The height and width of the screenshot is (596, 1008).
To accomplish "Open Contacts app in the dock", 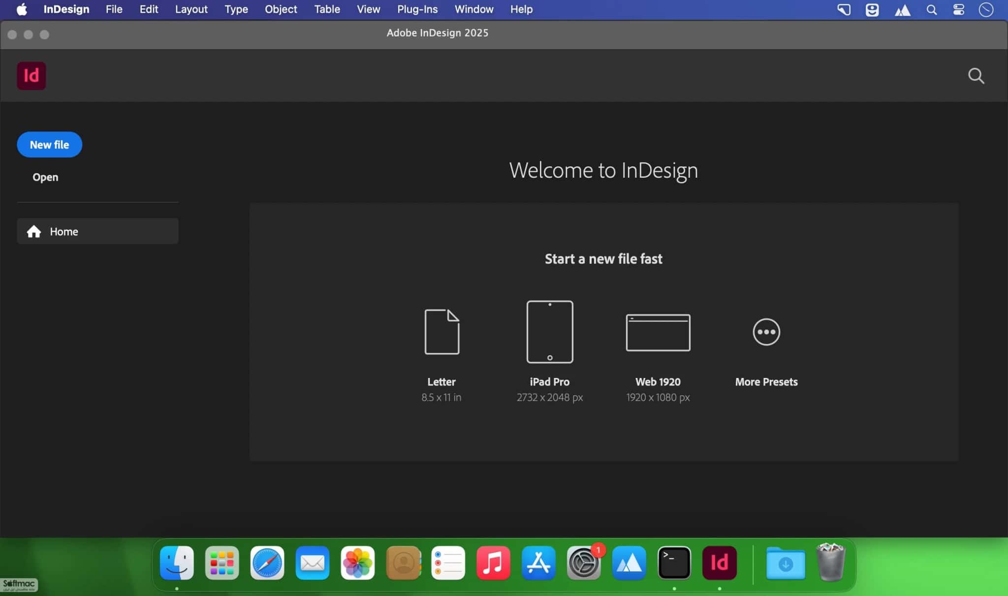I will [403, 563].
